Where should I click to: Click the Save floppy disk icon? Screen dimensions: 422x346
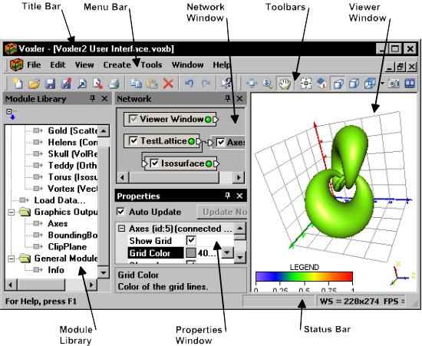pos(50,84)
